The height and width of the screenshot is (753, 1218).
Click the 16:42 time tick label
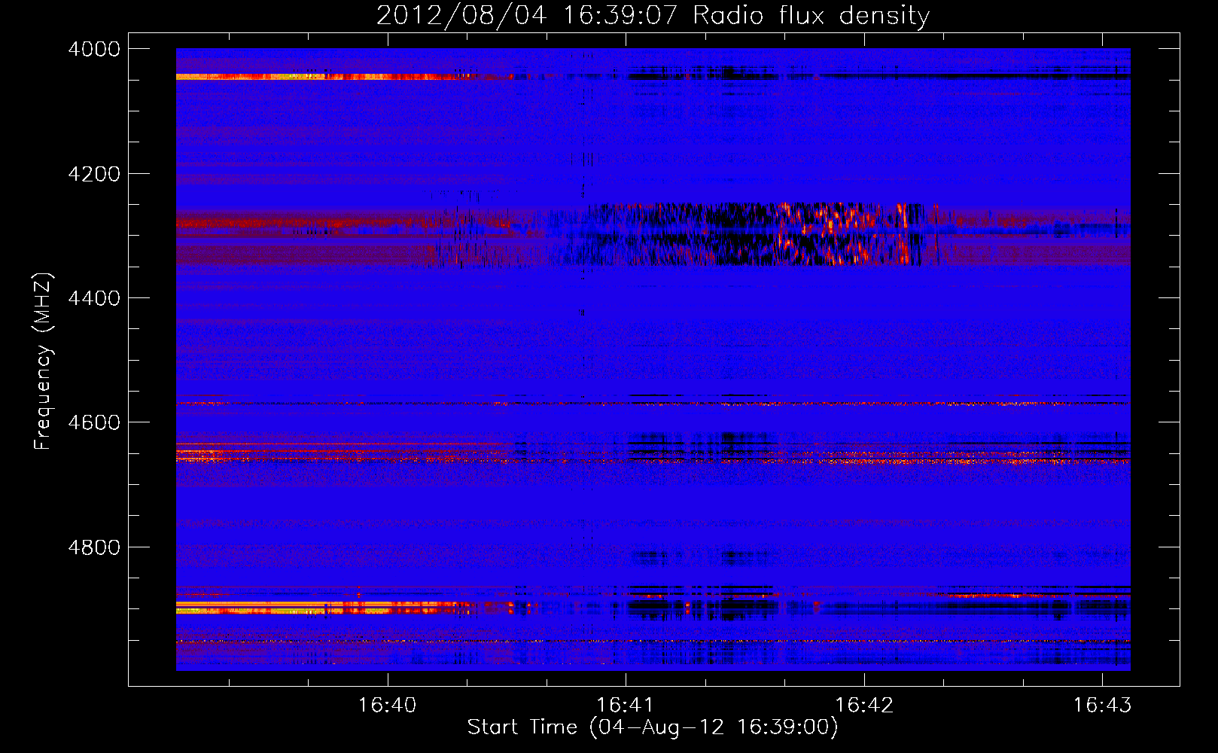[x=864, y=706]
